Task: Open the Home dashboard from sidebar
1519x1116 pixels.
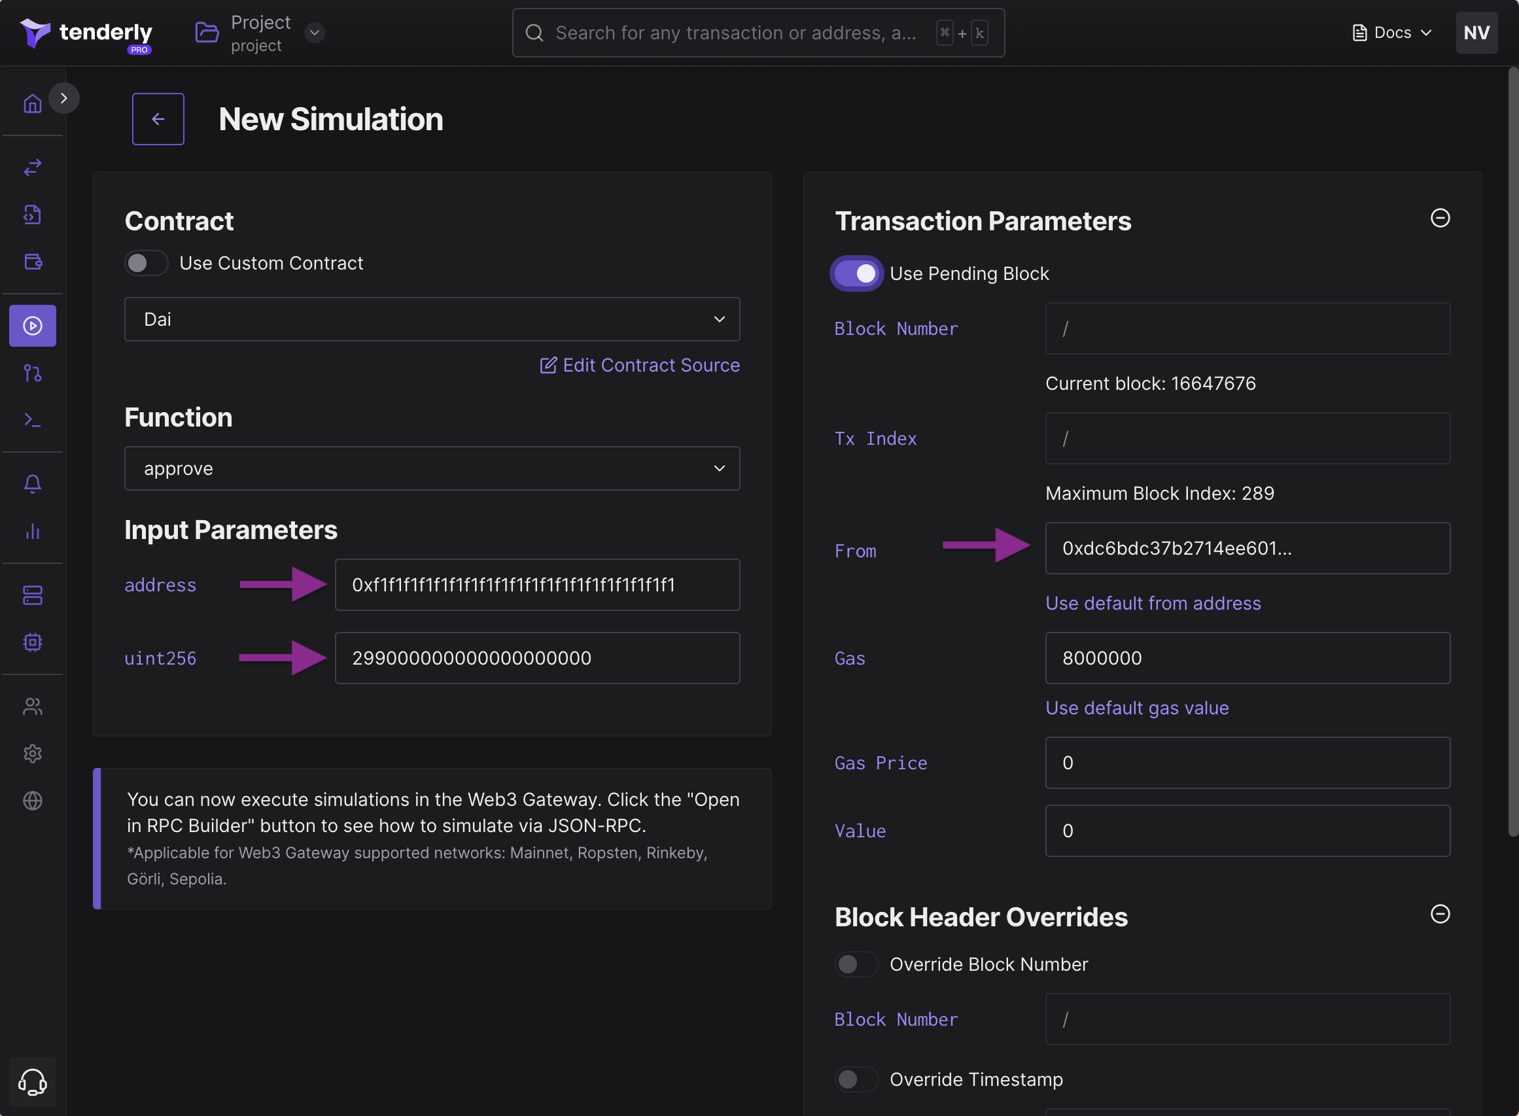Action: 33,103
